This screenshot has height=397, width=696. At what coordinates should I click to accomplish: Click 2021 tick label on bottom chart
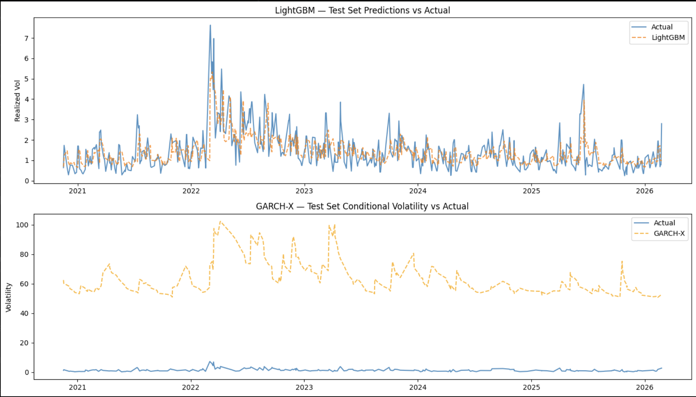point(77,387)
